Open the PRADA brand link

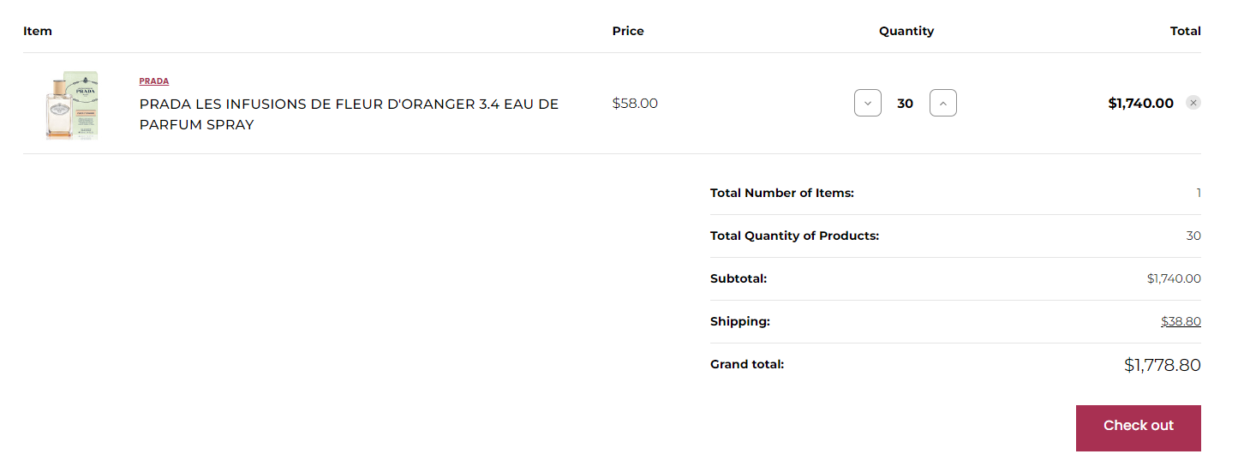[x=154, y=81]
